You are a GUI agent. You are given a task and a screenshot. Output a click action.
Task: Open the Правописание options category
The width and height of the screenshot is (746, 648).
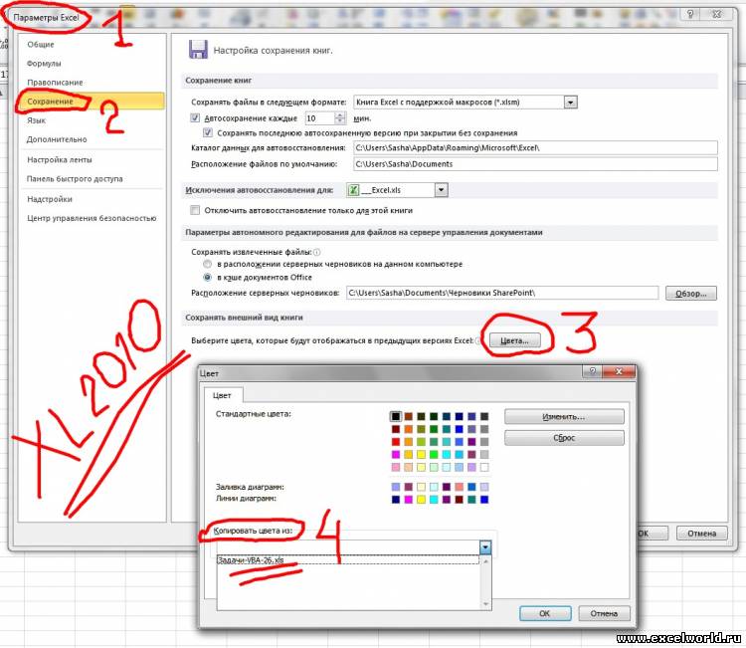55,83
